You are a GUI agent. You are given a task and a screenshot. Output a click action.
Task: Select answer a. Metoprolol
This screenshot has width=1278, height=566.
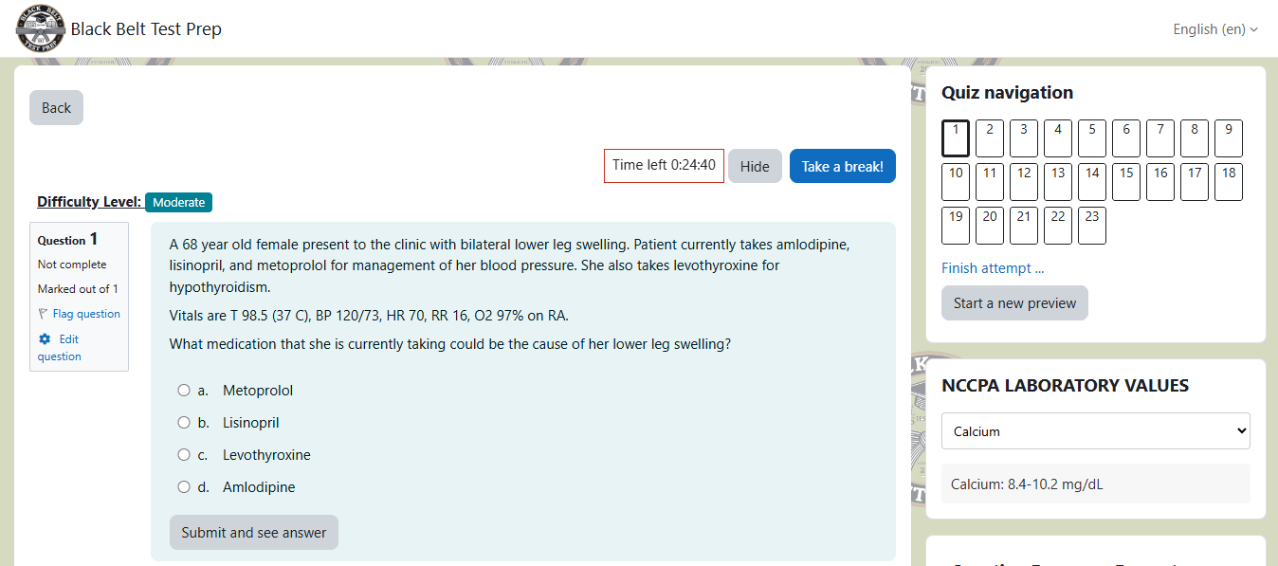pos(184,391)
